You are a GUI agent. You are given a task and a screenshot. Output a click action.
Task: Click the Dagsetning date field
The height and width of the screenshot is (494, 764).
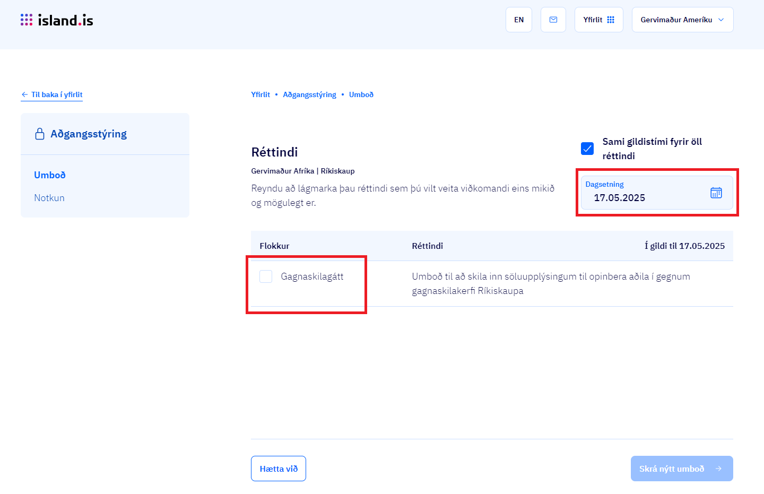point(657,193)
